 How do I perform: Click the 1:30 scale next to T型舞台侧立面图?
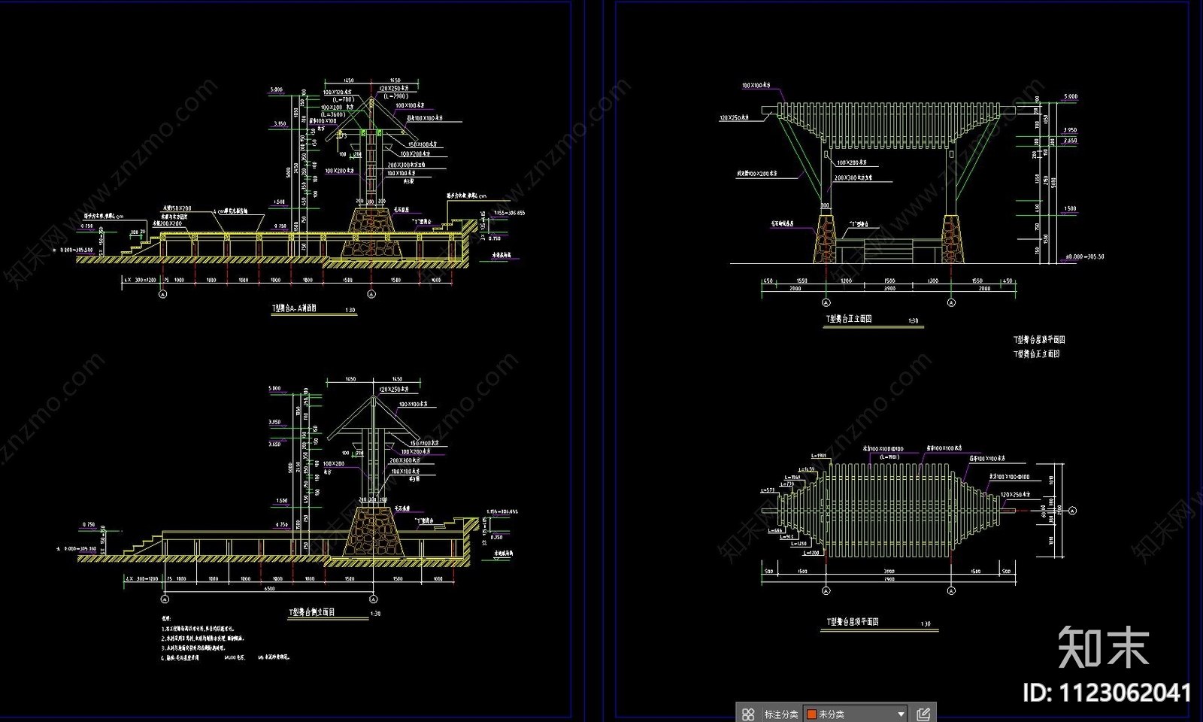point(376,614)
